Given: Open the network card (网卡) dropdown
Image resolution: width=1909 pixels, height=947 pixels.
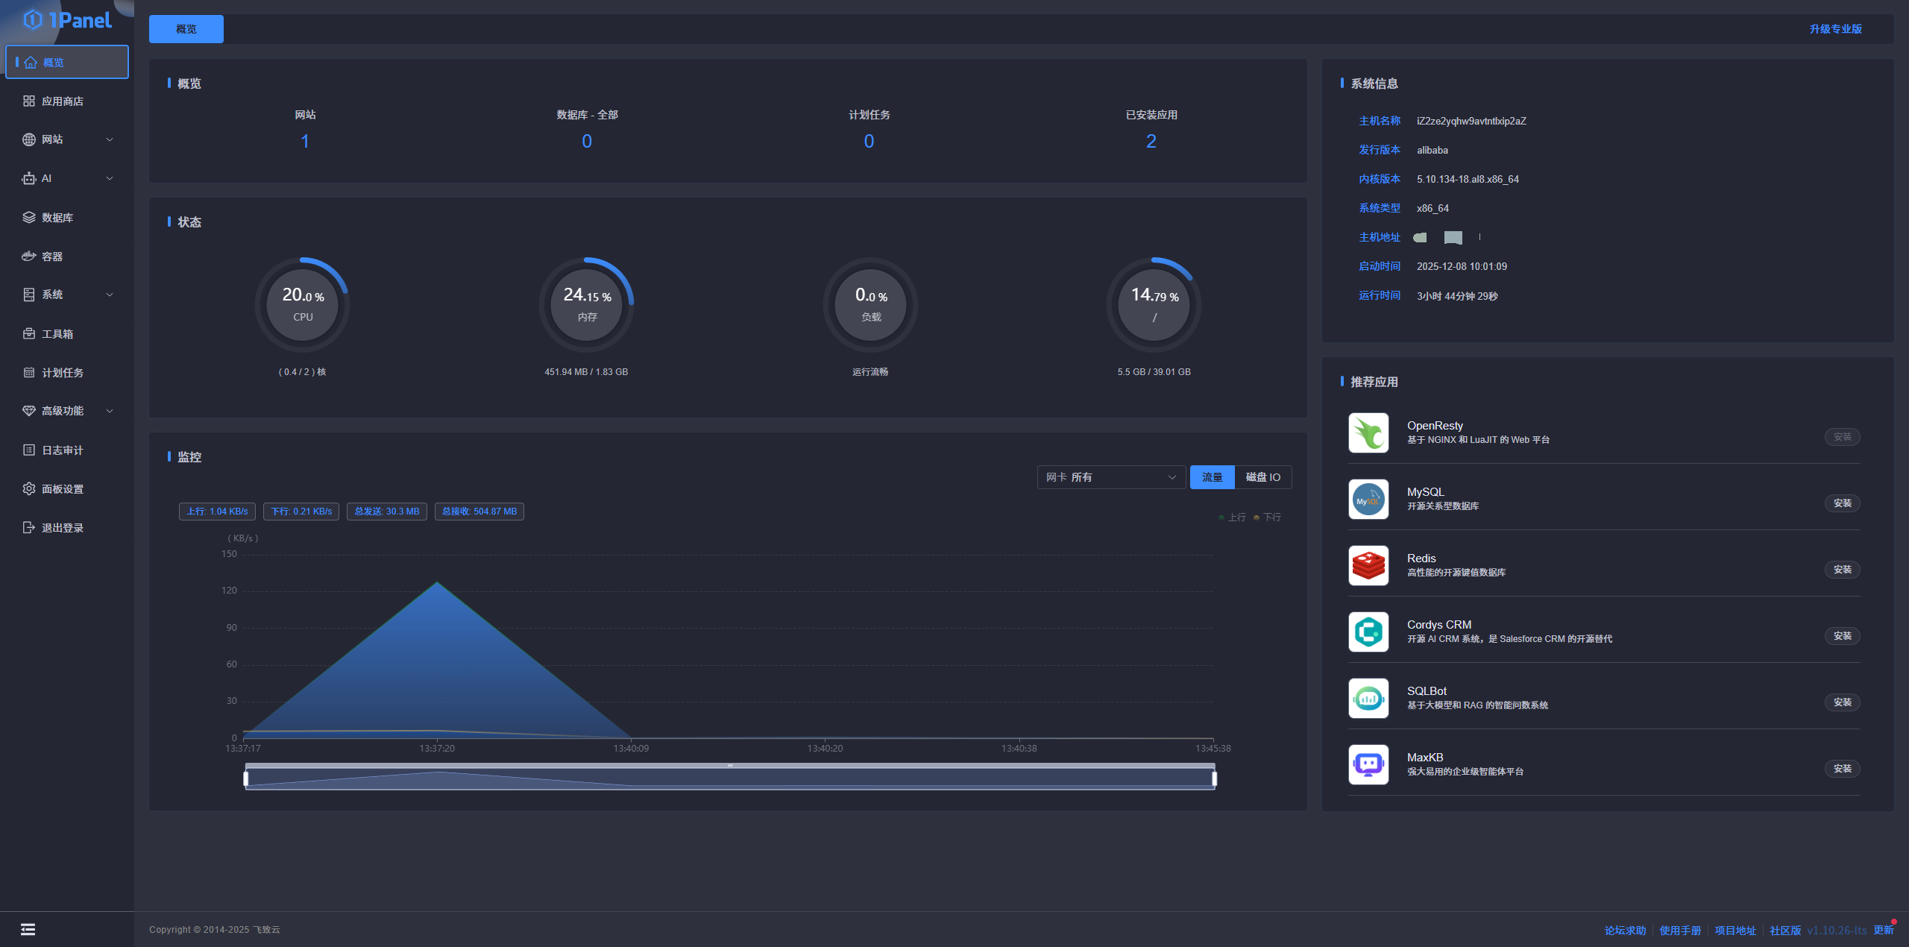Looking at the screenshot, I should tap(1110, 477).
